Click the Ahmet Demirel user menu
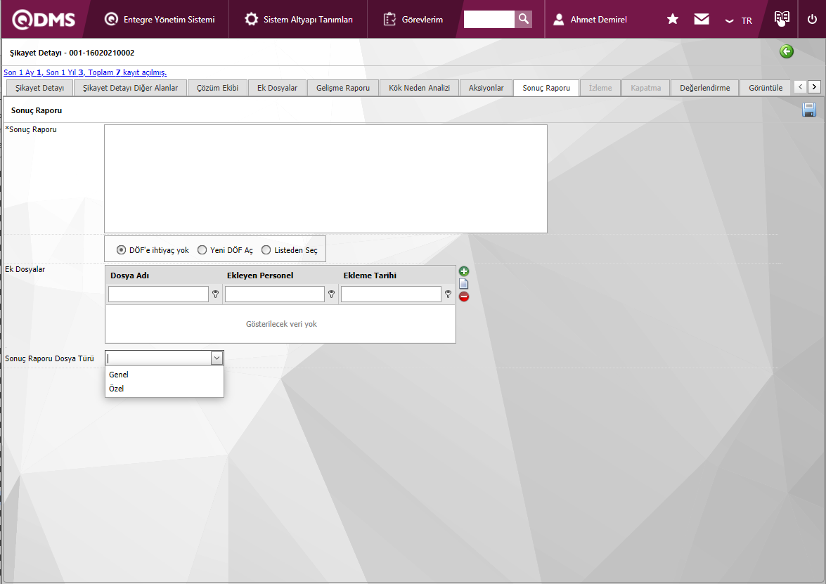Screen dimensions: 826x584 click(590, 20)
